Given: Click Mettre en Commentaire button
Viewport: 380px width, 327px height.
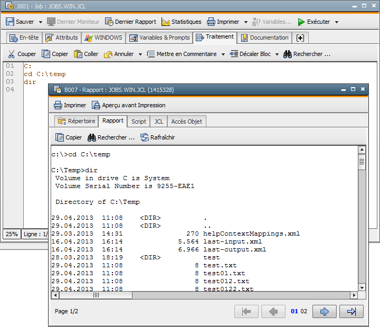Looking at the screenshot, I should pyautogui.click(x=181, y=54).
